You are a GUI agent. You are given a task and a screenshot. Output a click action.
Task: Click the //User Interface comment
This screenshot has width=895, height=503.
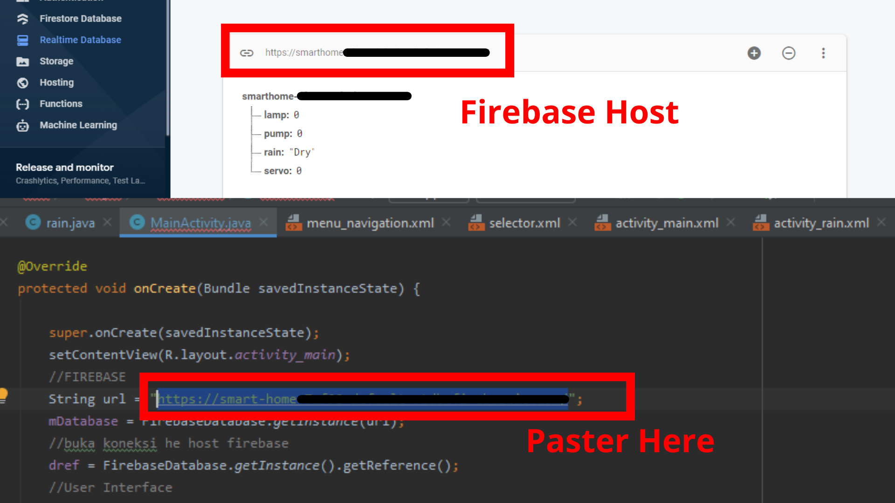(110, 488)
